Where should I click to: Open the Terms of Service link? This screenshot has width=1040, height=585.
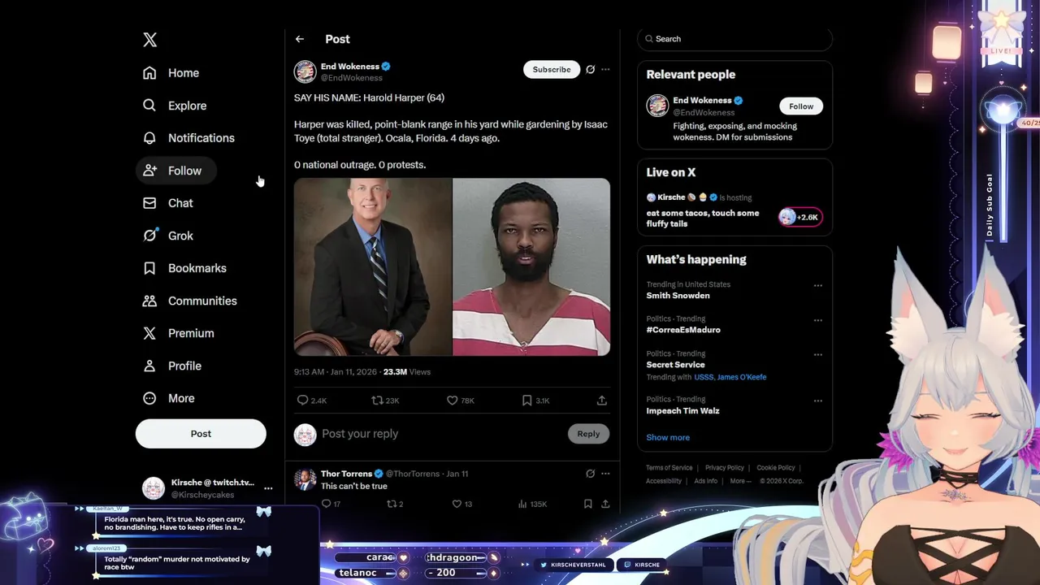669,468
